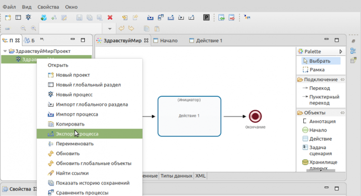Click the New project toolbar icon
The height and width of the screenshot is (196, 361).
pyautogui.click(x=8, y=18)
